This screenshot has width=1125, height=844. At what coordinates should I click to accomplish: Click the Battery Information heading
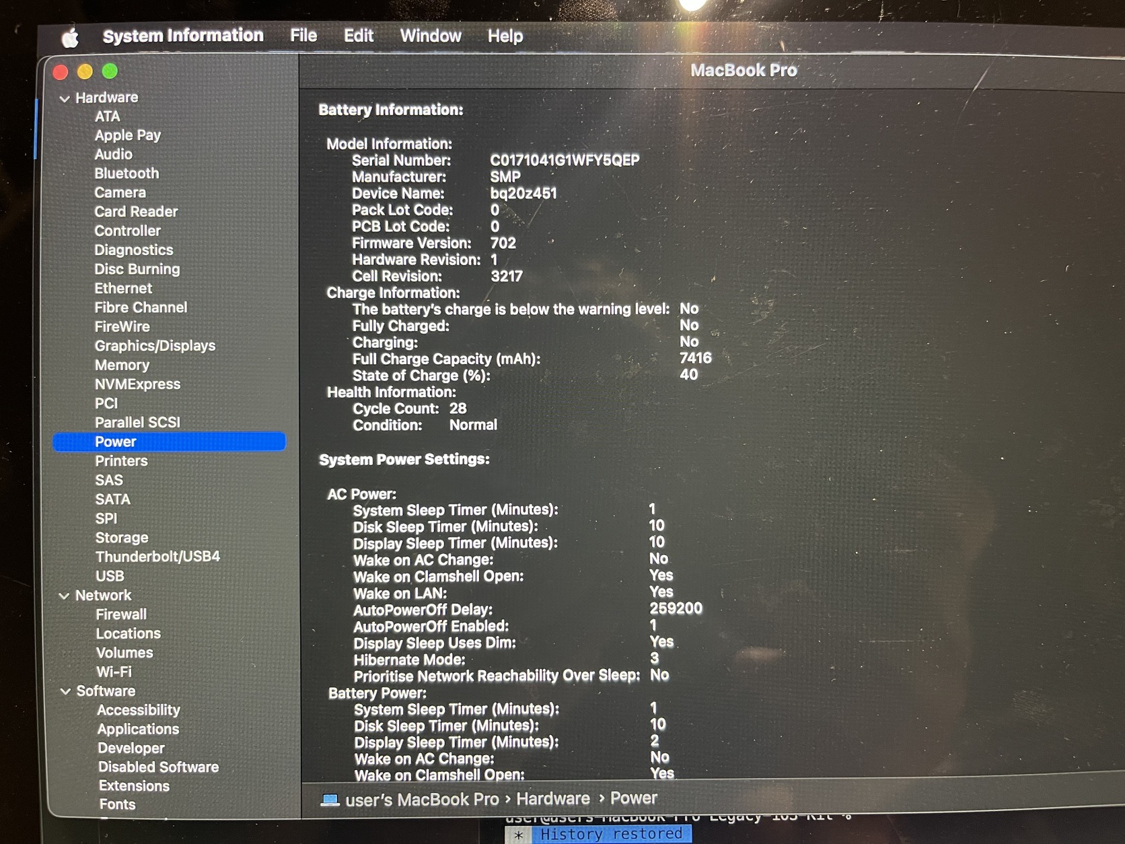(x=391, y=110)
